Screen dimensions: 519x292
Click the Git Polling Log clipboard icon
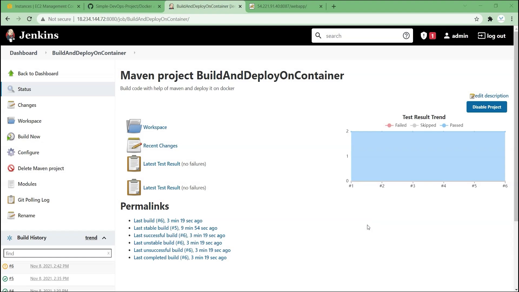click(x=11, y=200)
